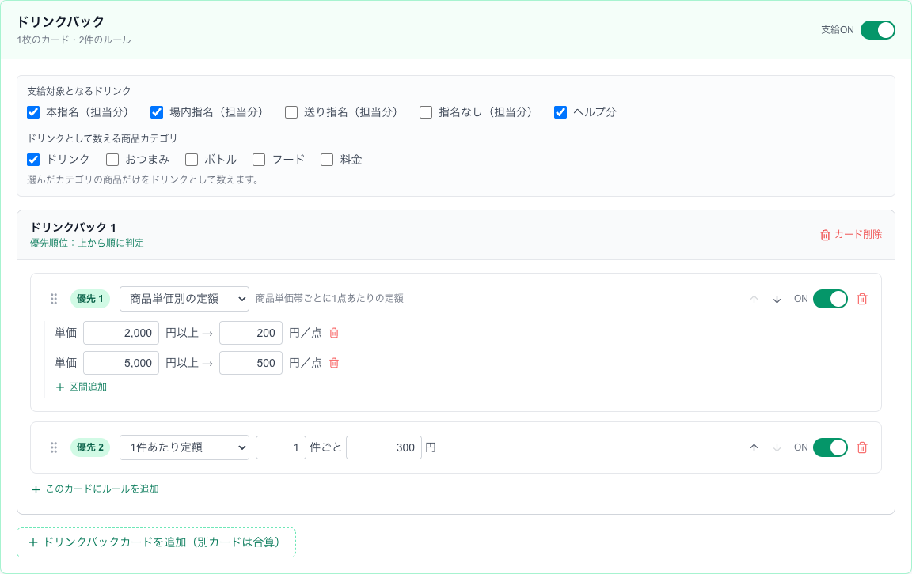Image resolution: width=912 pixels, height=574 pixels.
Task: Move 優先 1 rule up with arrow
Action: (754, 299)
